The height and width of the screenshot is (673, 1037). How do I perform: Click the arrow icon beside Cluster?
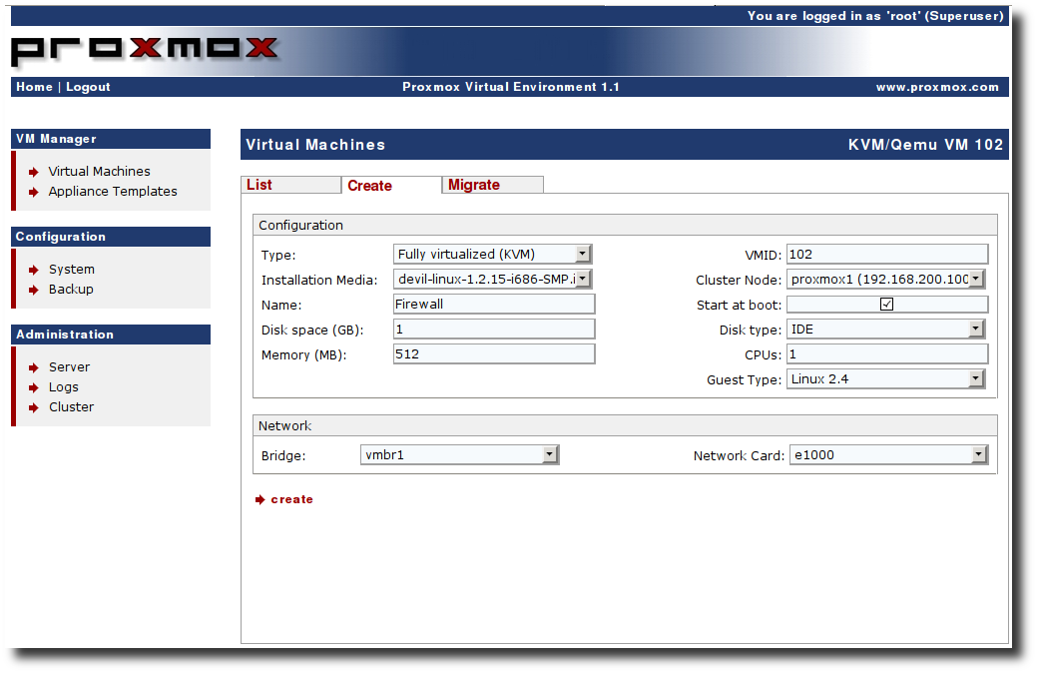point(34,407)
